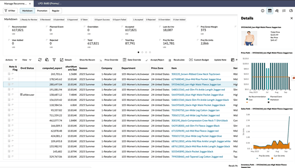Screen dimensions: 295x168
Task: Click the export table icon next to refresh
Action: (47, 60)
